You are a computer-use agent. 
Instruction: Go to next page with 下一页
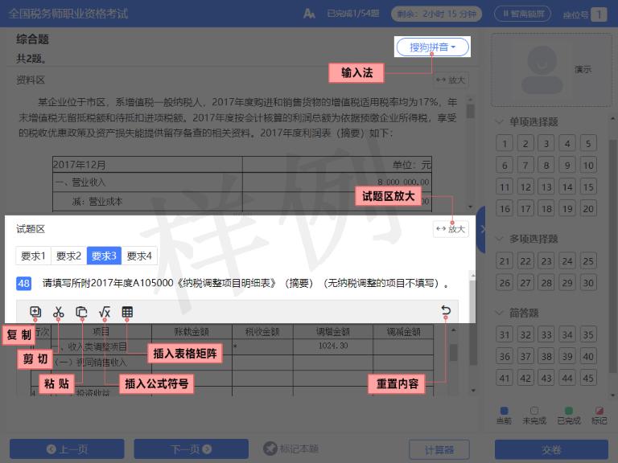pyautogui.click(x=192, y=449)
